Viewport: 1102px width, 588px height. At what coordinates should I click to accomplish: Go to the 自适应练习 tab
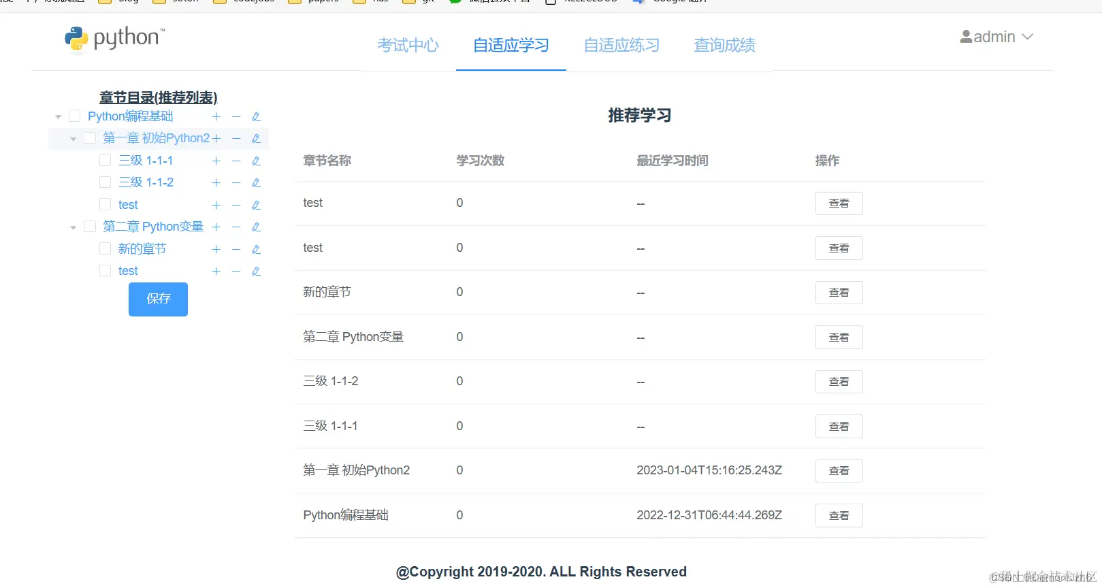pos(622,46)
